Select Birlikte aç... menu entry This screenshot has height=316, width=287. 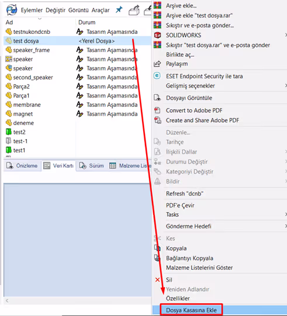(x=180, y=55)
